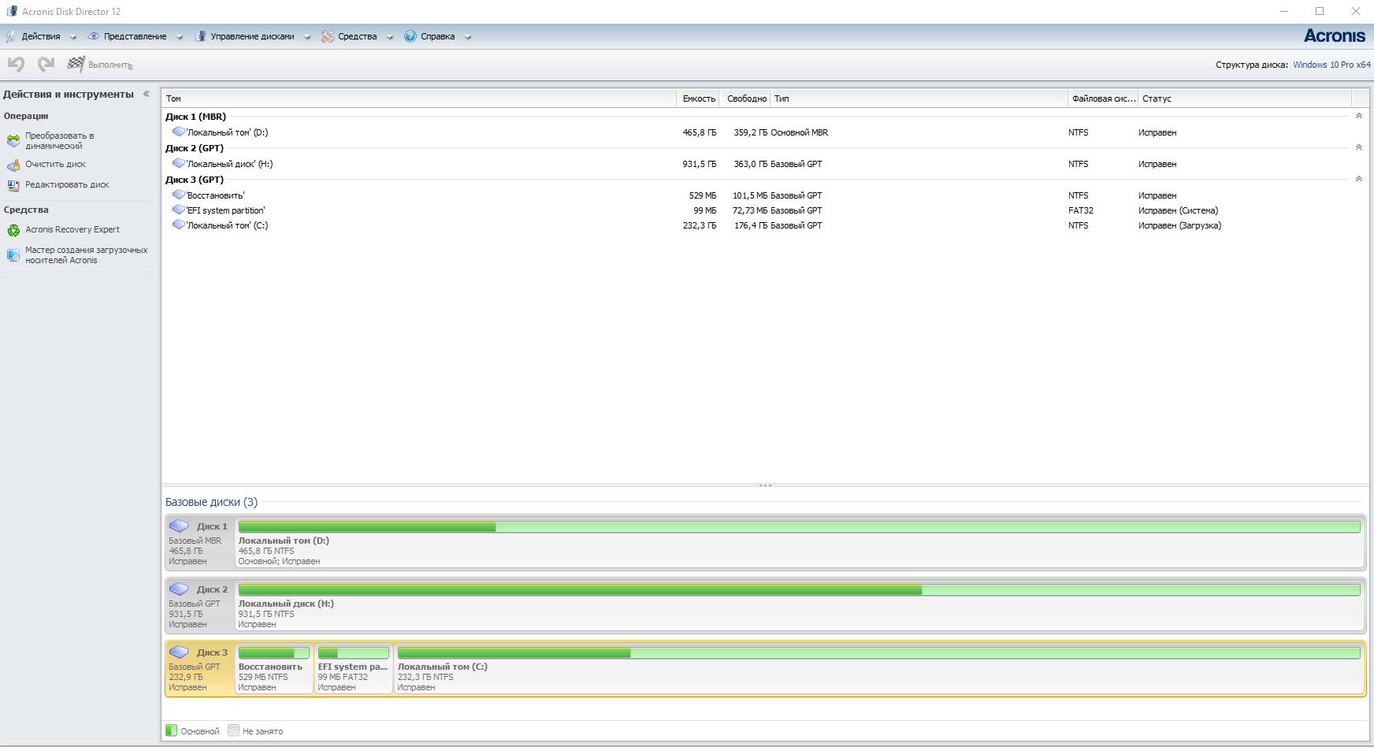
Task: Collapse the Диск 1 (MBR) group
Action: (1359, 116)
